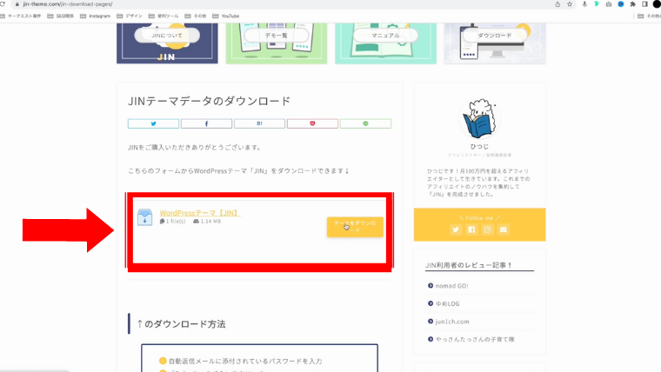Open the nomad GO! review link
661x372 pixels.
coord(452,285)
